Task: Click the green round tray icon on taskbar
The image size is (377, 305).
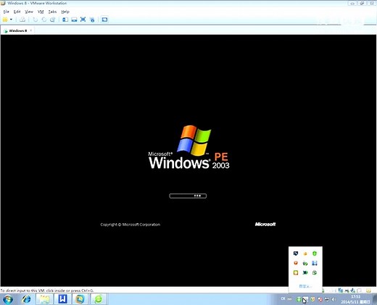Action: pyautogui.click(x=299, y=299)
